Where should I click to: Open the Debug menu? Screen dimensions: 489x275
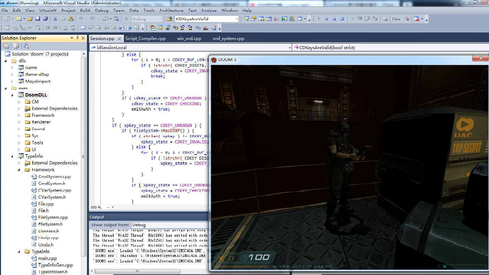[x=101, y=10]
